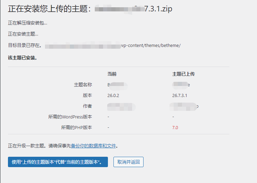Click the 当前 column header

coord(112,74)
